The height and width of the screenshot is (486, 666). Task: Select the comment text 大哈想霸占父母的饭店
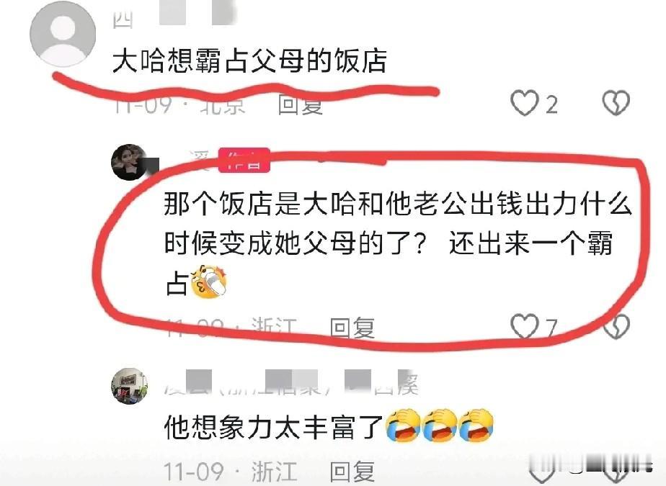pyautogui.click(x=249, y=61)
